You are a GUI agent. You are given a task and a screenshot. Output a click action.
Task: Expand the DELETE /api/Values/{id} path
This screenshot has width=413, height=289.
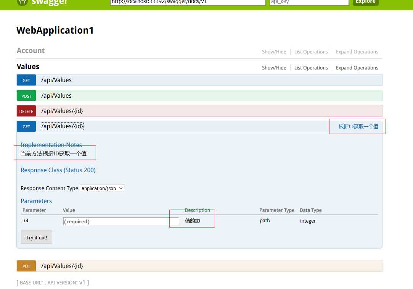tap(62, 111)
